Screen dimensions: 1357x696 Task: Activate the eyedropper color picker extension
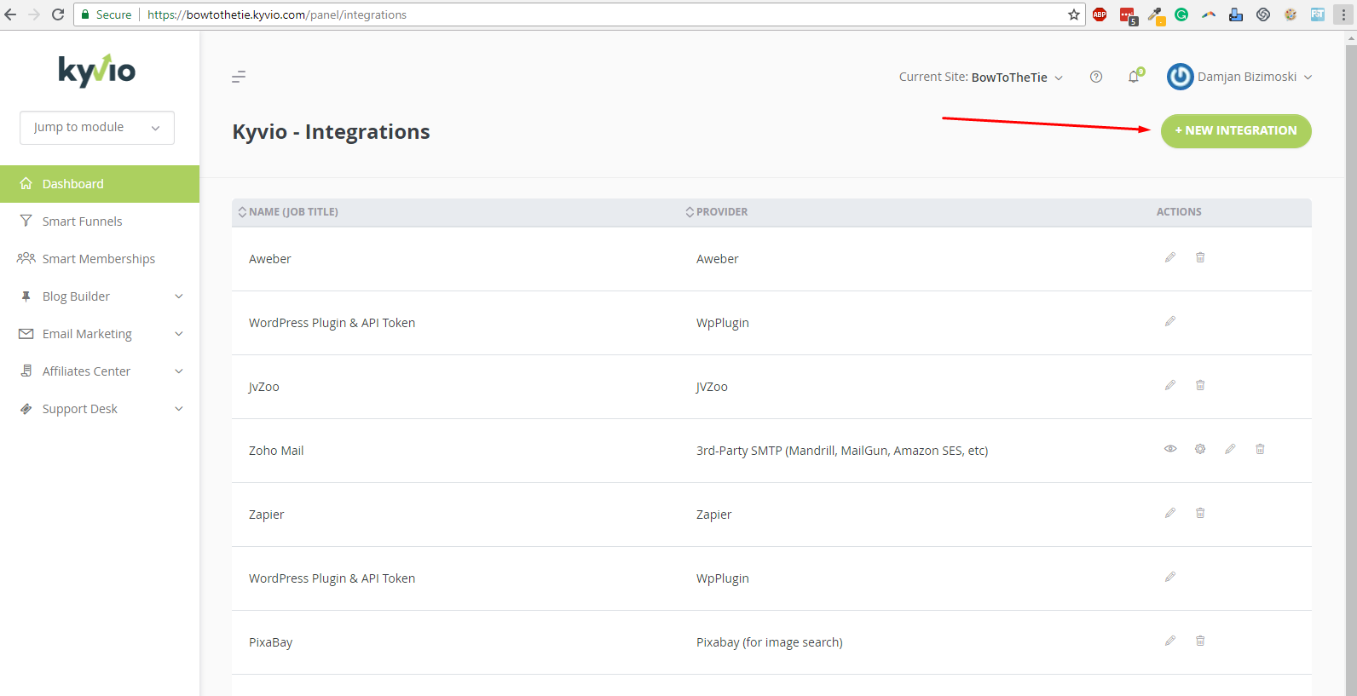click(x=1156, y=15)
